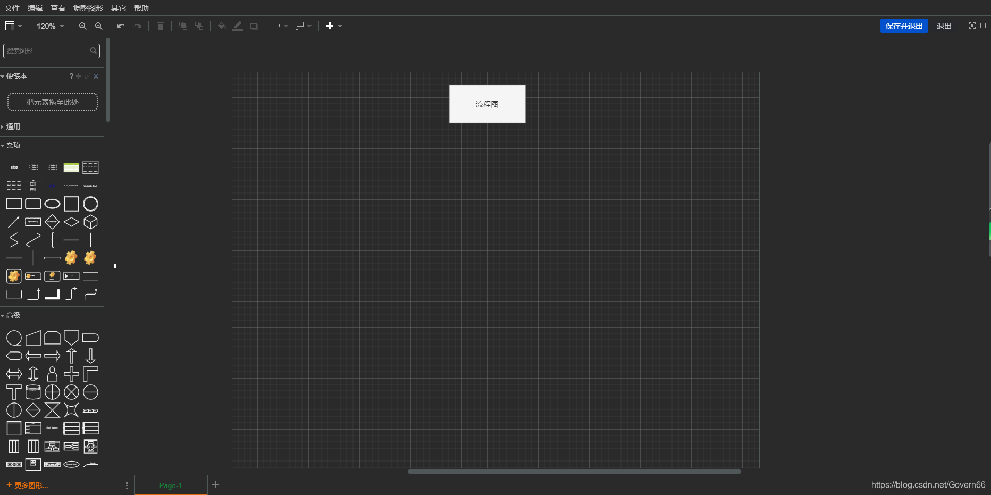Pick the cube shape in 杂项

coord(90,222)
